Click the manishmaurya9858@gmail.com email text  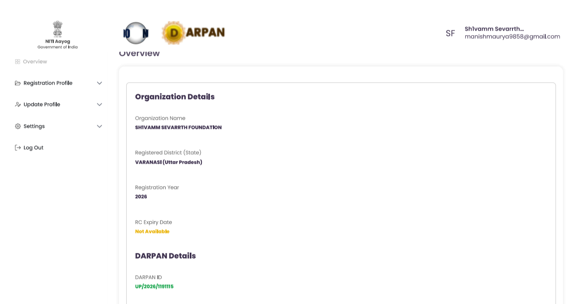pyautogui.click(x=512, y=37)
